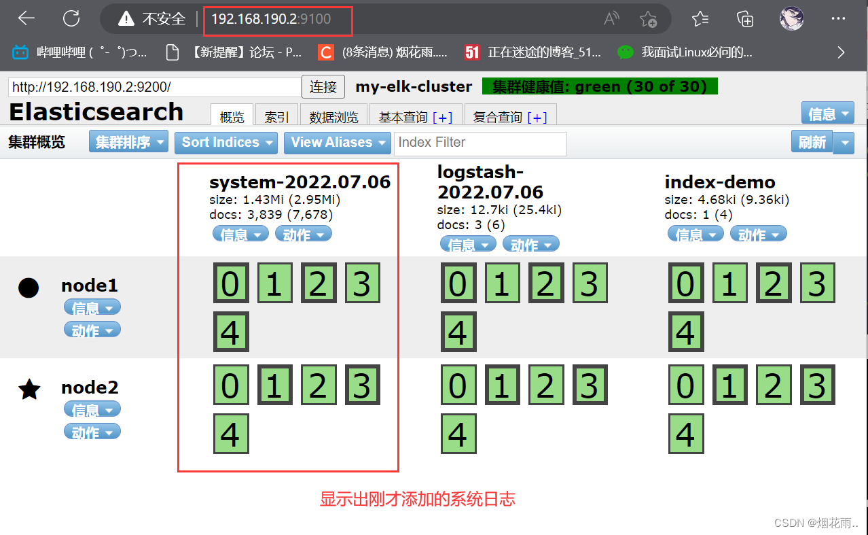This screenshot has height=535, width=868.
Task: Select shard 2 of system-2022.07.06 on node1
Action: [x=319, y=283]
